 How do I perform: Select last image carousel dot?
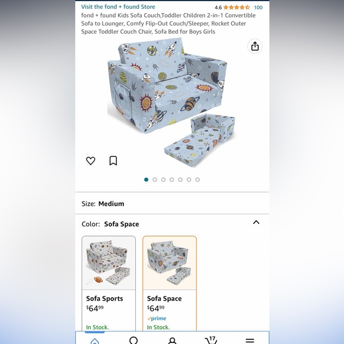coord(198,180)
